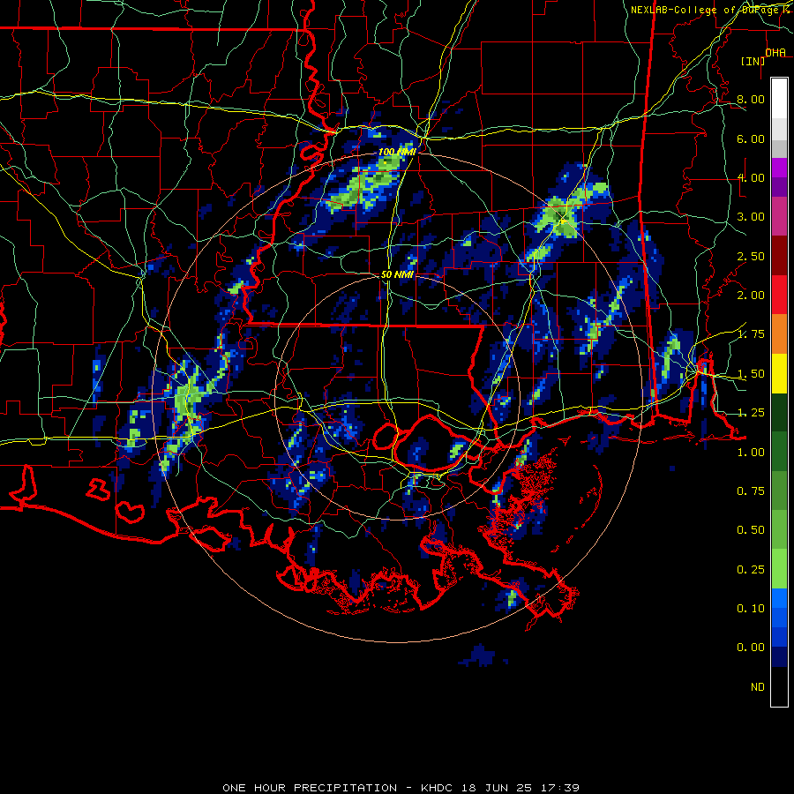
Task: Click the 4.00 legend value
Action: point(751,177)
